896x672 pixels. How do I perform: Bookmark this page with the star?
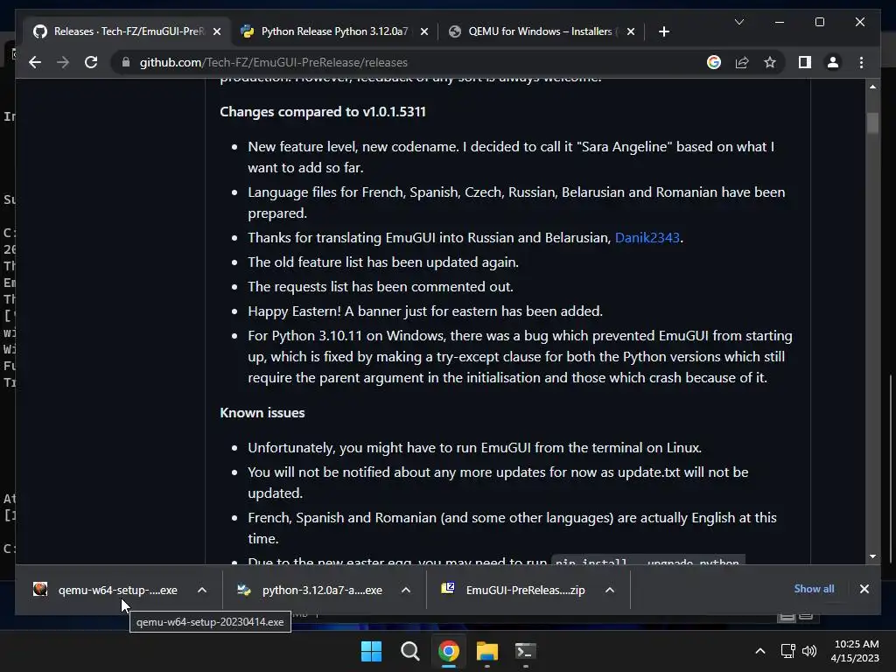coord(770,62)
